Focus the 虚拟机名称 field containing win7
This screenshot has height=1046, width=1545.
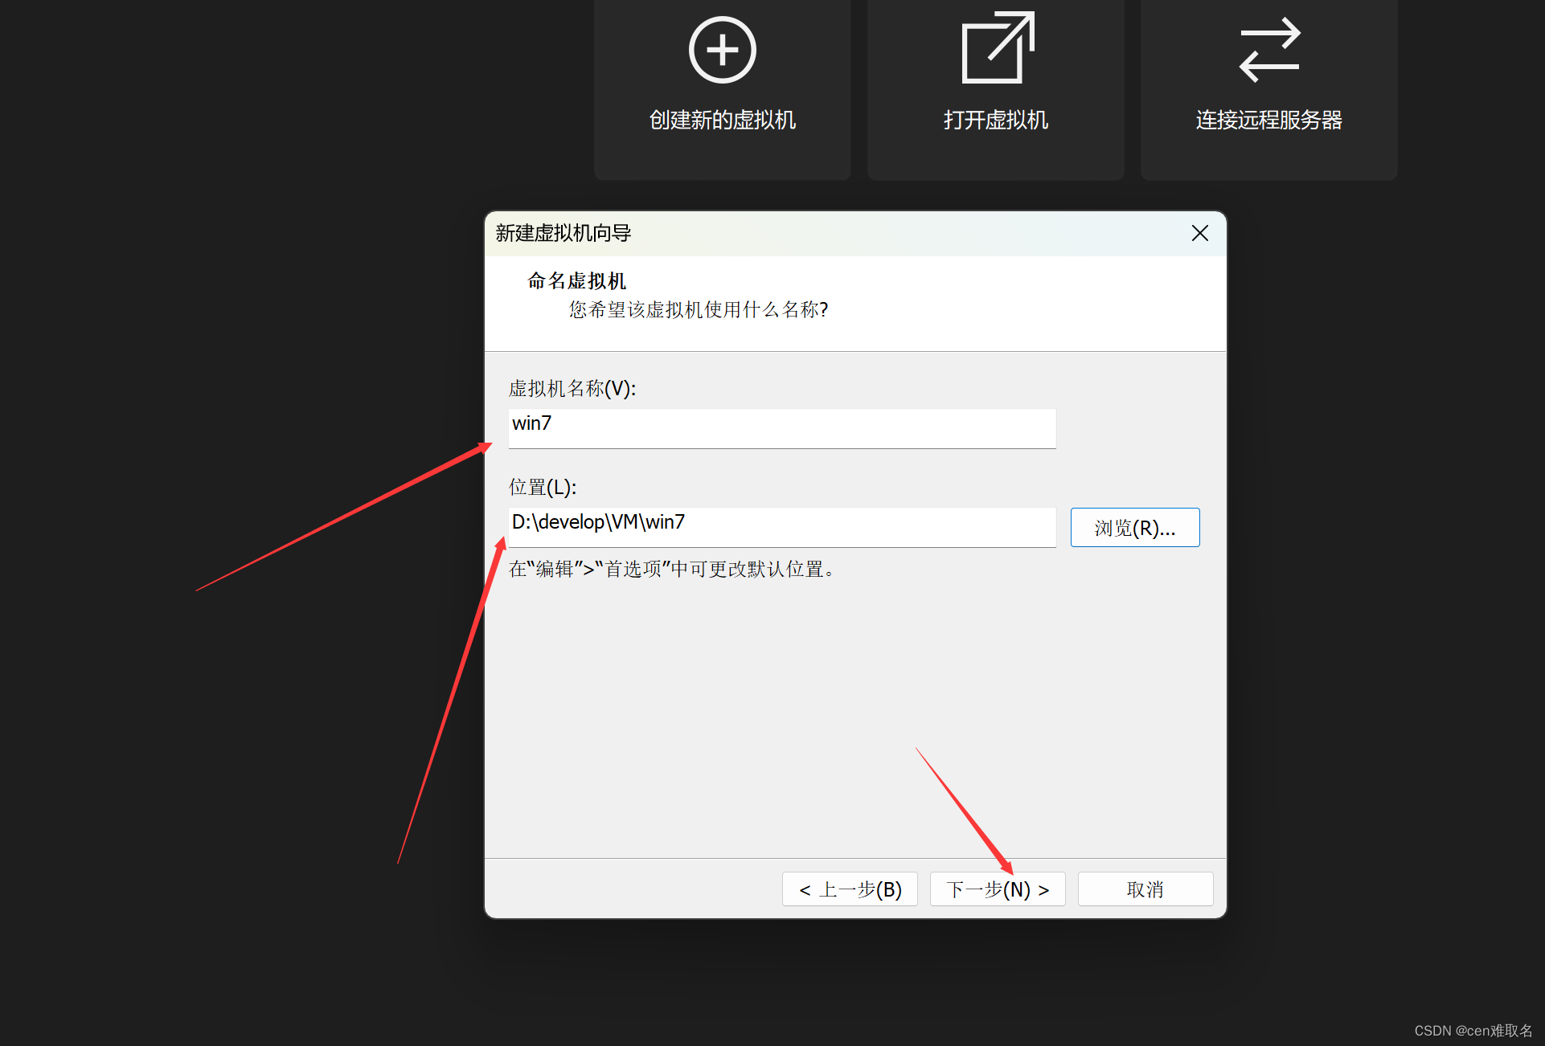point(781,427)
